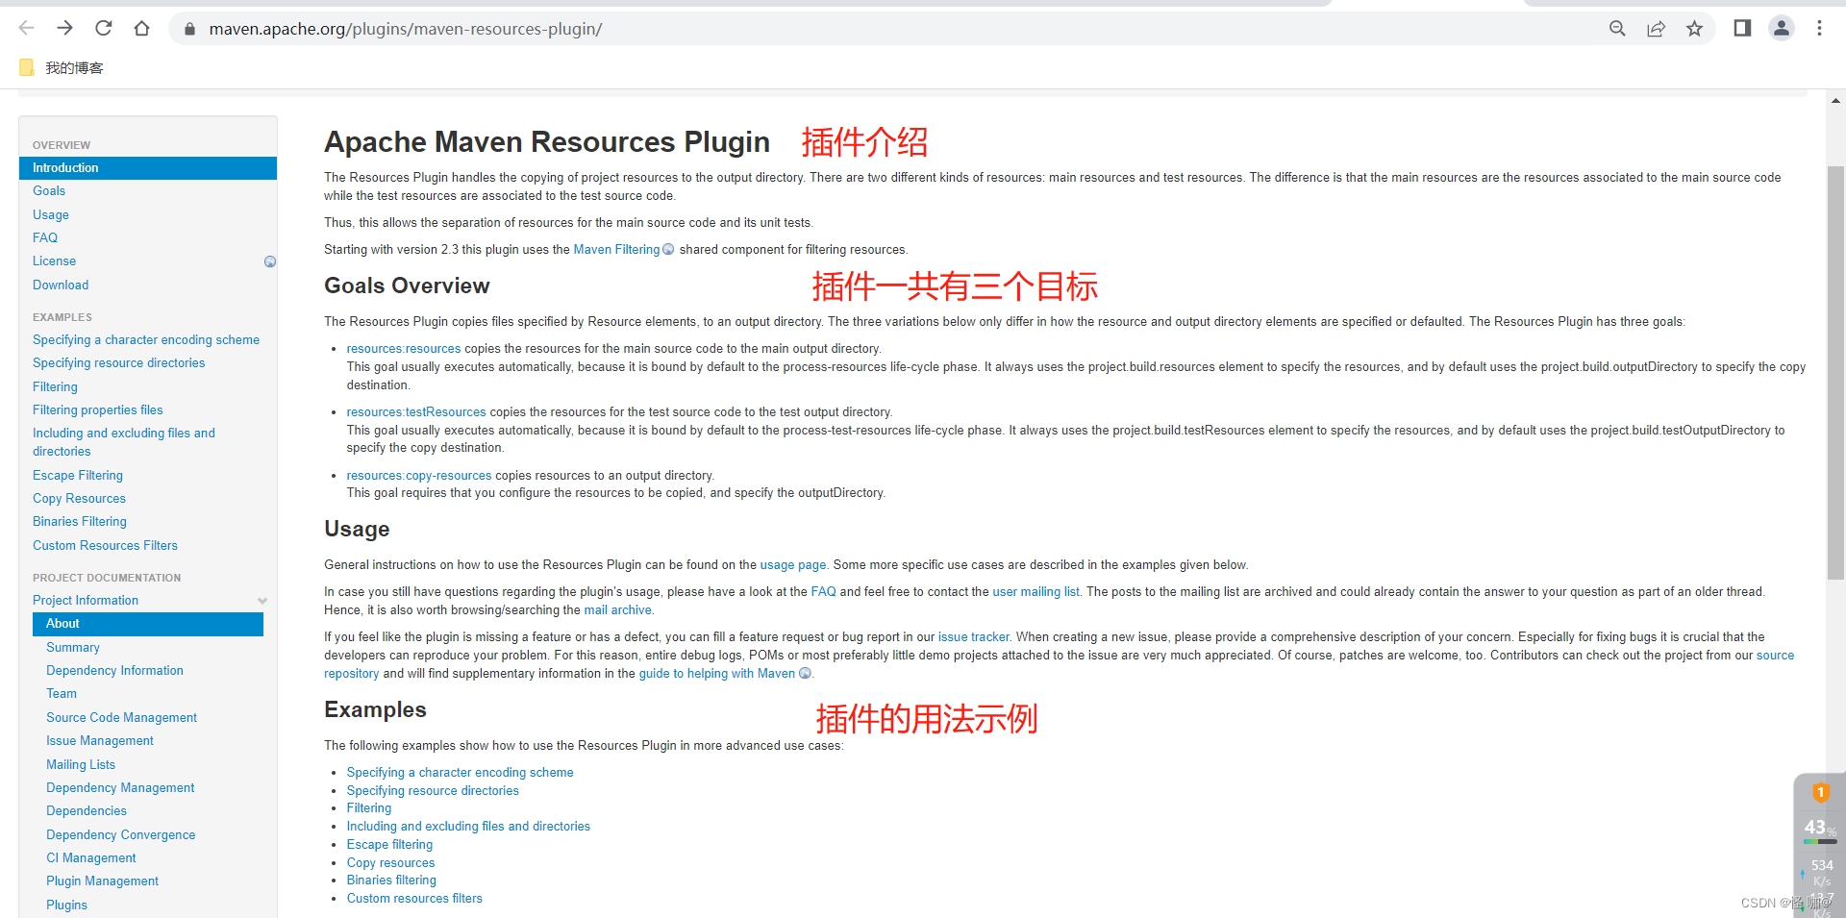Open the browser side panel icon
This screenshot has height=918, width=1846.
[x=1742, y=29]
